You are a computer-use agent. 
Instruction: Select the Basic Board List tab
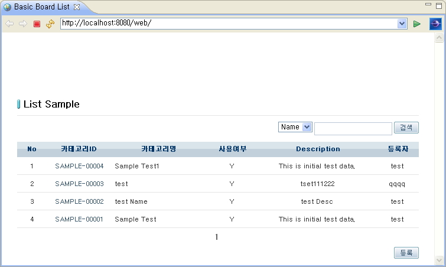tap(41, 7)
